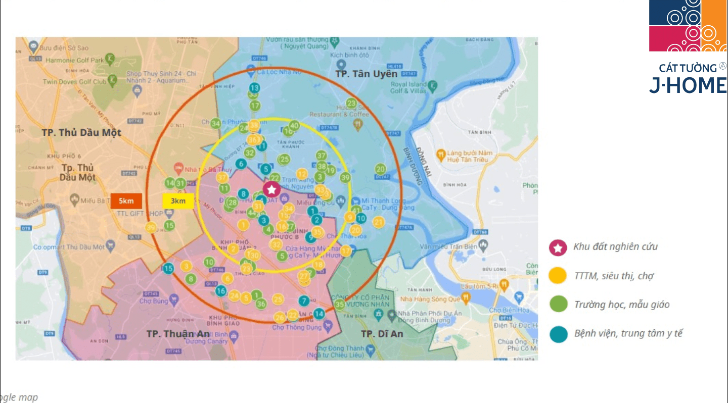Click yellow market marker number 21

point(378,222)
